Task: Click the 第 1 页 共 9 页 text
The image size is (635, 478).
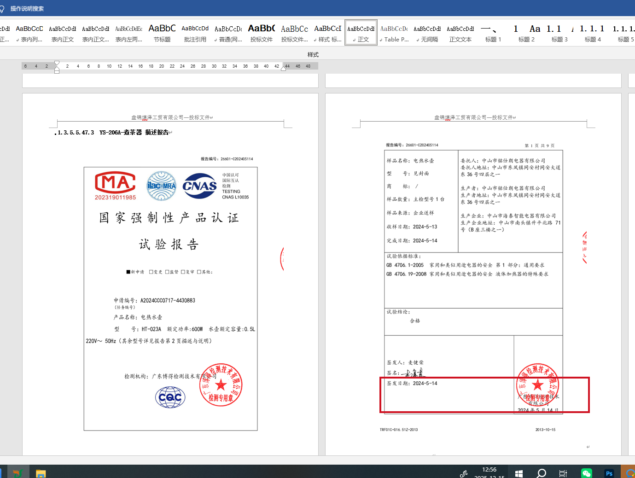Action: 540,146
